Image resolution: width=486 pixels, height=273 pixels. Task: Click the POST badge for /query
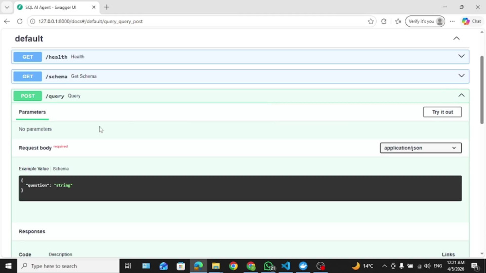click(x=28, y=96)
